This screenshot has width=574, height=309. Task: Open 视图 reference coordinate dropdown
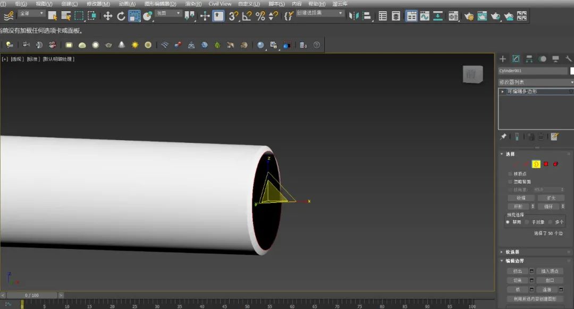pos(168,13)
